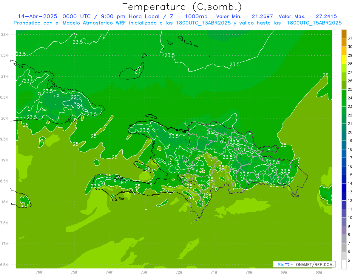The height and width of the screenshot is (276, 358).
Task: Click the color scale label '28'
Action: coord(350,64)
